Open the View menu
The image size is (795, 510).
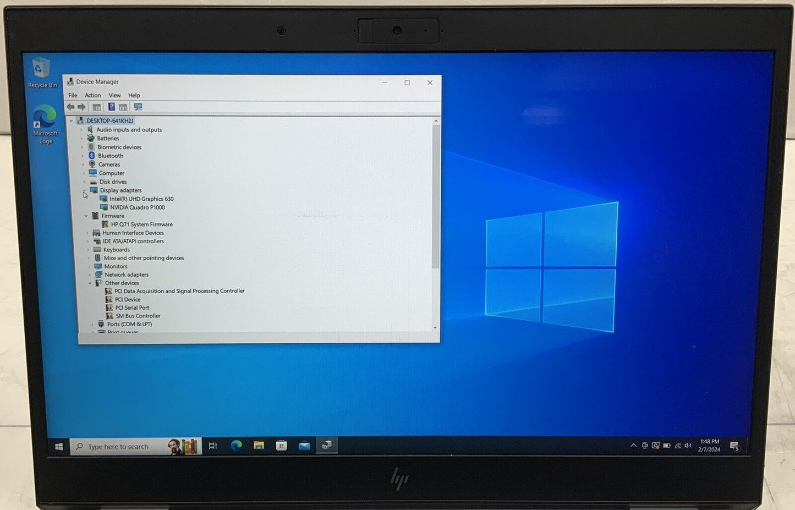pyautogui.click(x=114, y=95)
